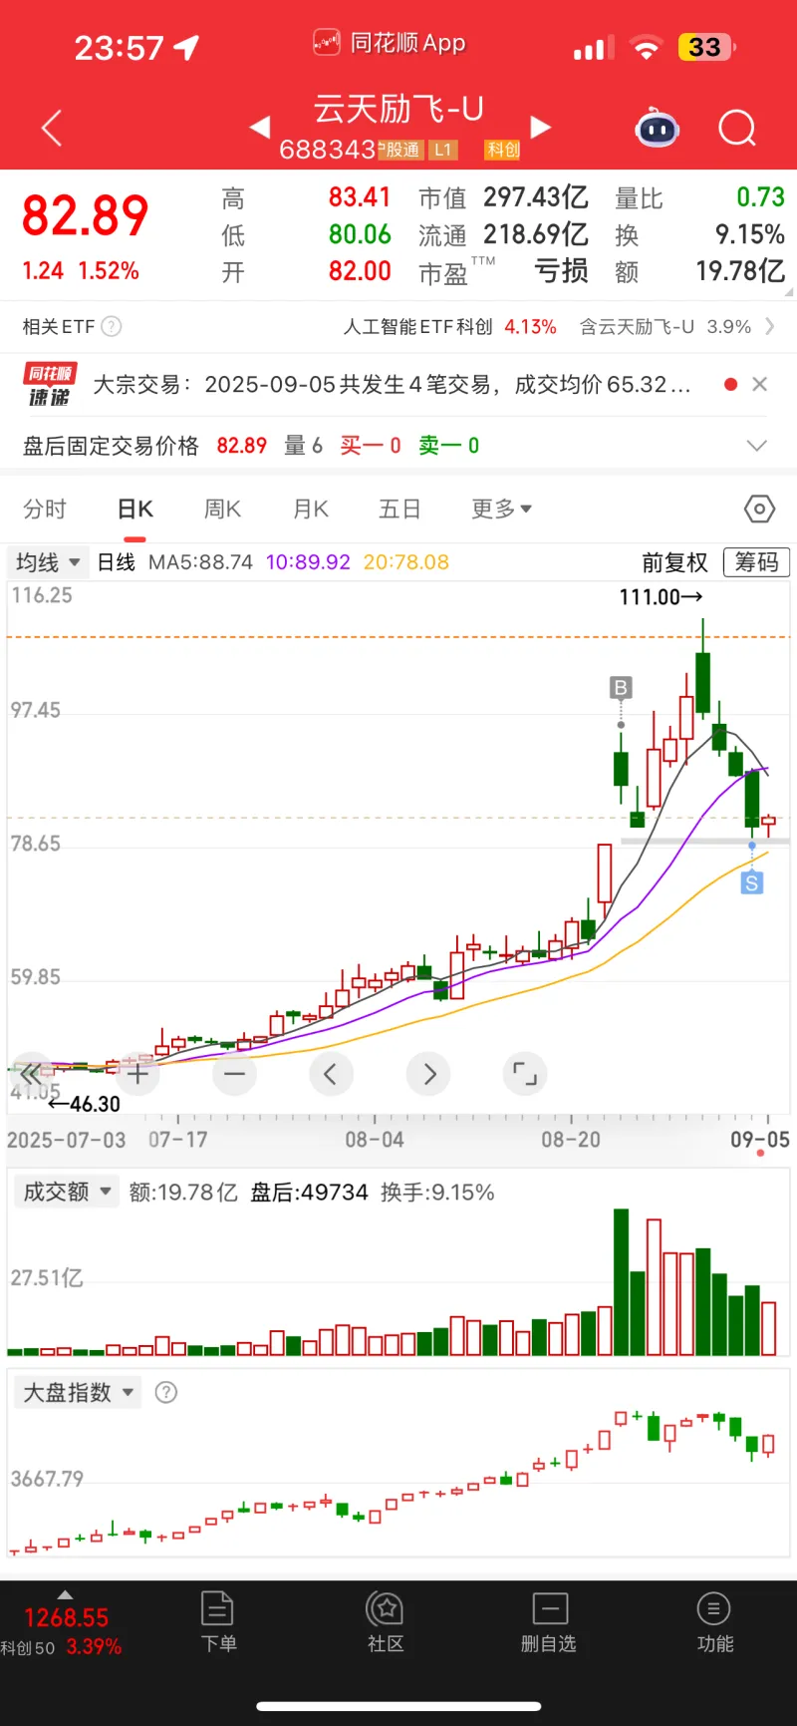
Task: Tap the help icon beside 相关ETF
Action: click(112, 326)
